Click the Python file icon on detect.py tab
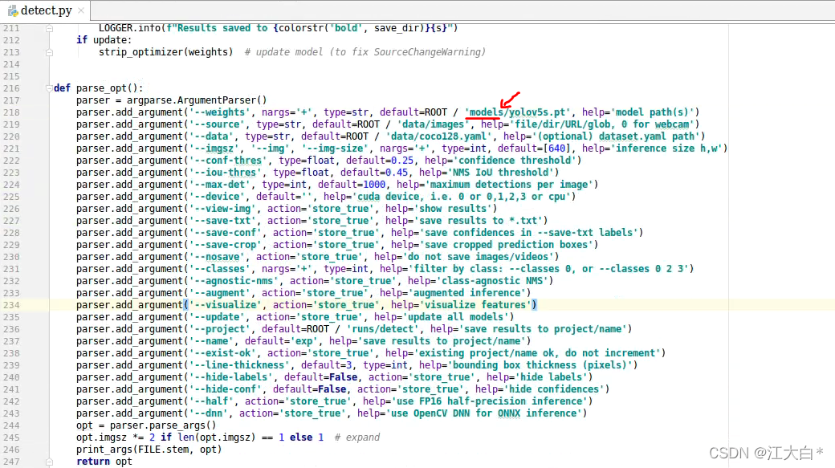 (x=13, y=10)
